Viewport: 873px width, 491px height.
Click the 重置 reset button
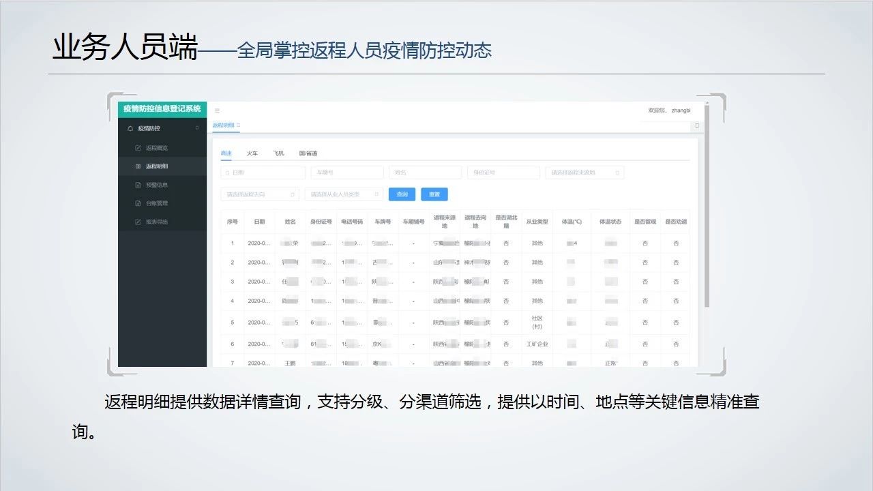pos(434,194)
